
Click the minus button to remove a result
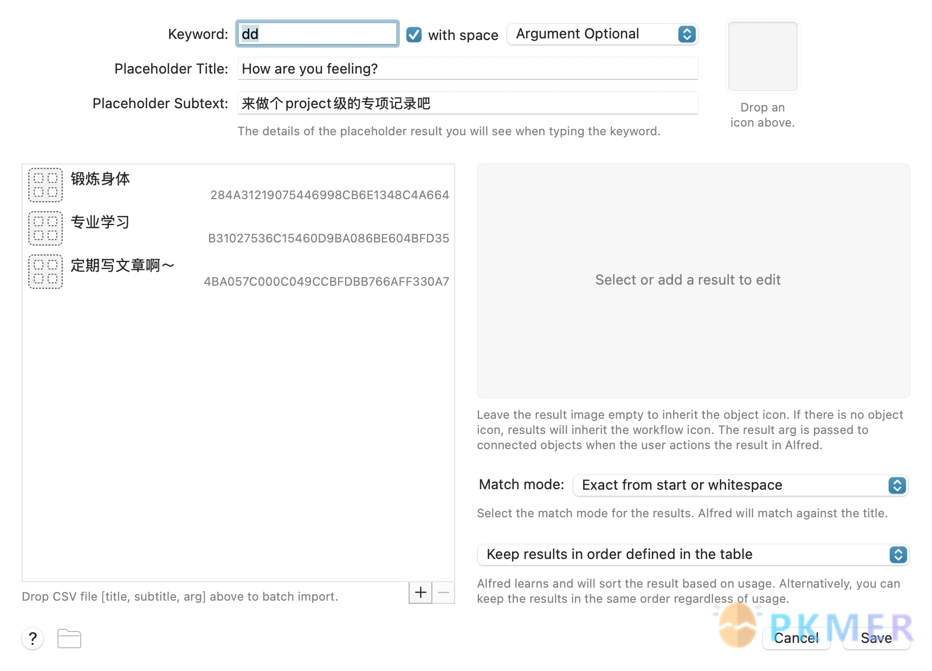point(443,593)
